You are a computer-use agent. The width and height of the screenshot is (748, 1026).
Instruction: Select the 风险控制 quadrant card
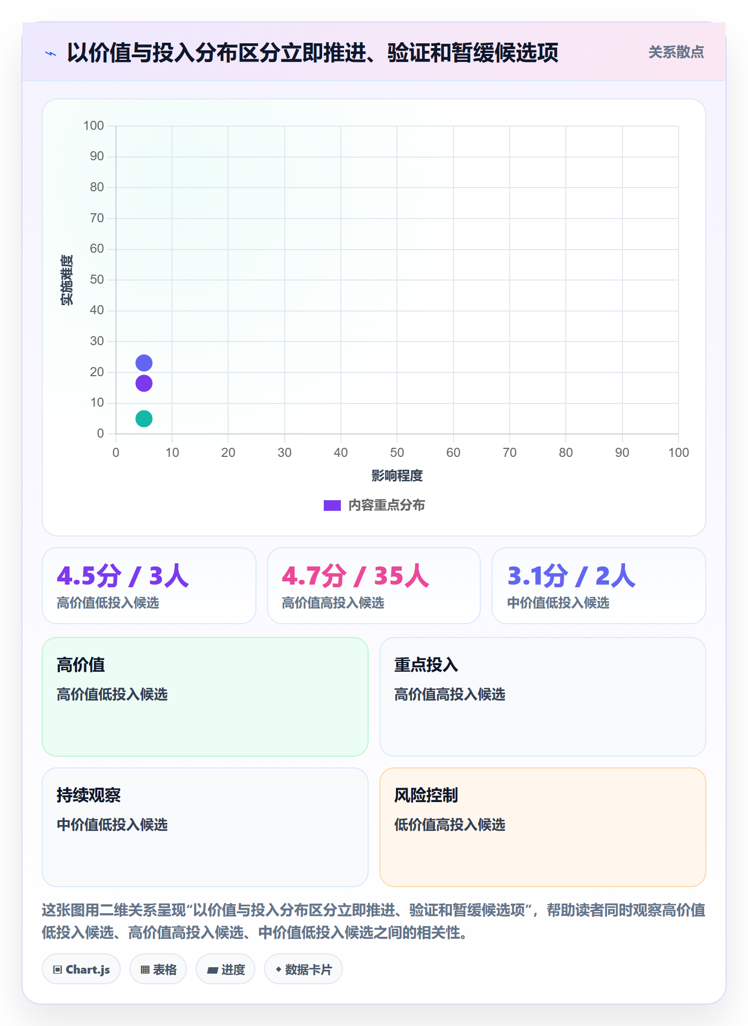pyautogui.click(x=543, y=827)
